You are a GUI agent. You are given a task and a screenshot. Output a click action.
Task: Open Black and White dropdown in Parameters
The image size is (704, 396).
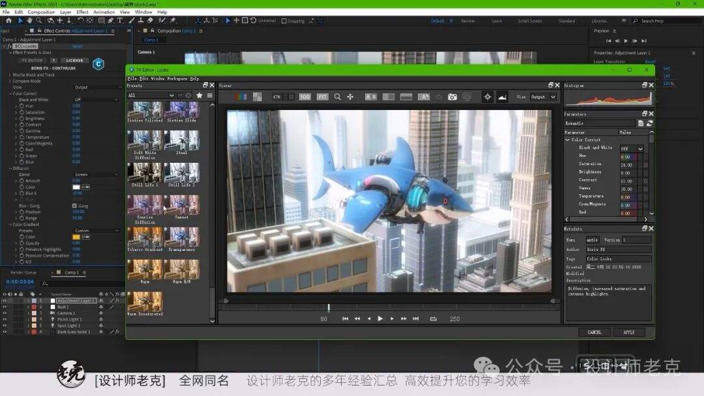632,148
